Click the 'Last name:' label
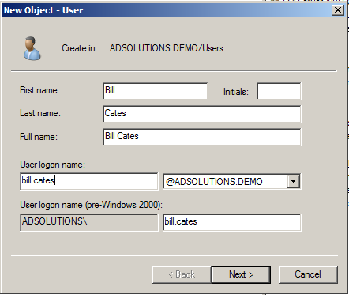 point(40,113)
